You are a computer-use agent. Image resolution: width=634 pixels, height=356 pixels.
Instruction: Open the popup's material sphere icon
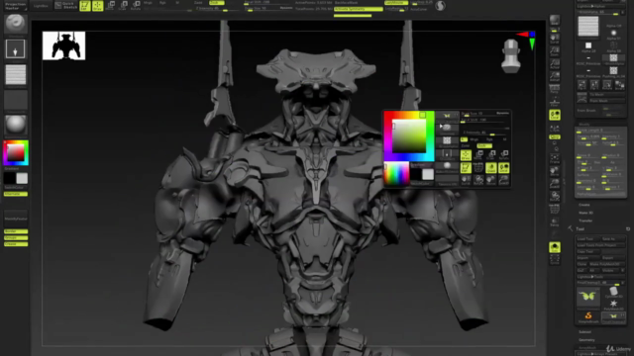pyautogui.click(x=447, y=166)
